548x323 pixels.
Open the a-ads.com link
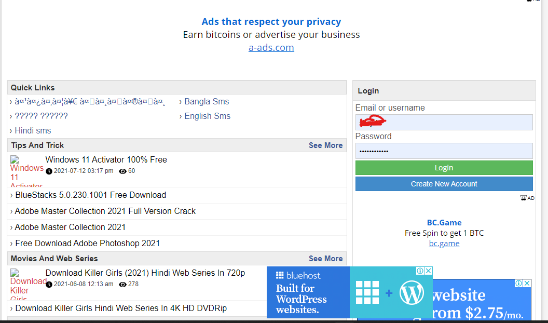click(271, 48)
